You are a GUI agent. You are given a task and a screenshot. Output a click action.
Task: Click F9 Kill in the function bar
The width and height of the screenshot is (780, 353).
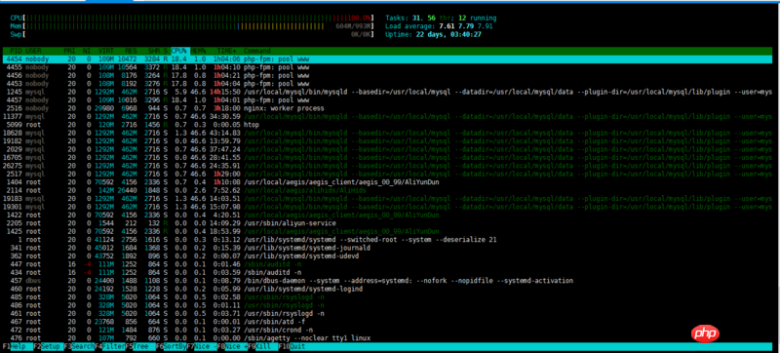pyautogui.click(x=262, y=346)
